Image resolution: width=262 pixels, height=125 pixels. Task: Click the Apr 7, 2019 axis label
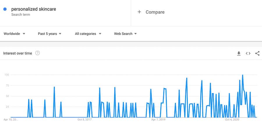click(158, 119)
